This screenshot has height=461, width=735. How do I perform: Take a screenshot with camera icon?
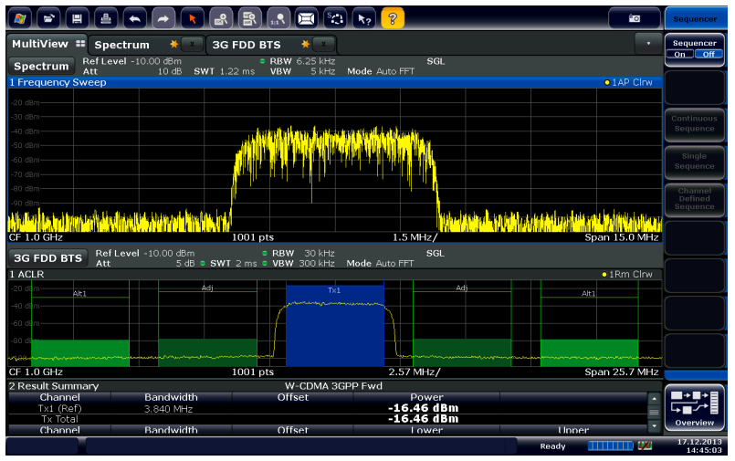(x=635, y=18)
